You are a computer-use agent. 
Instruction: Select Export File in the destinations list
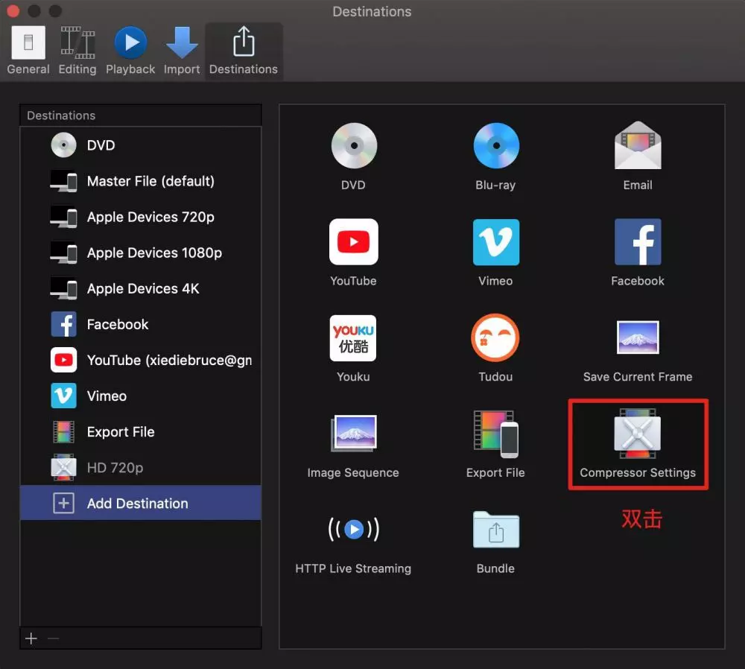point(141,432)
